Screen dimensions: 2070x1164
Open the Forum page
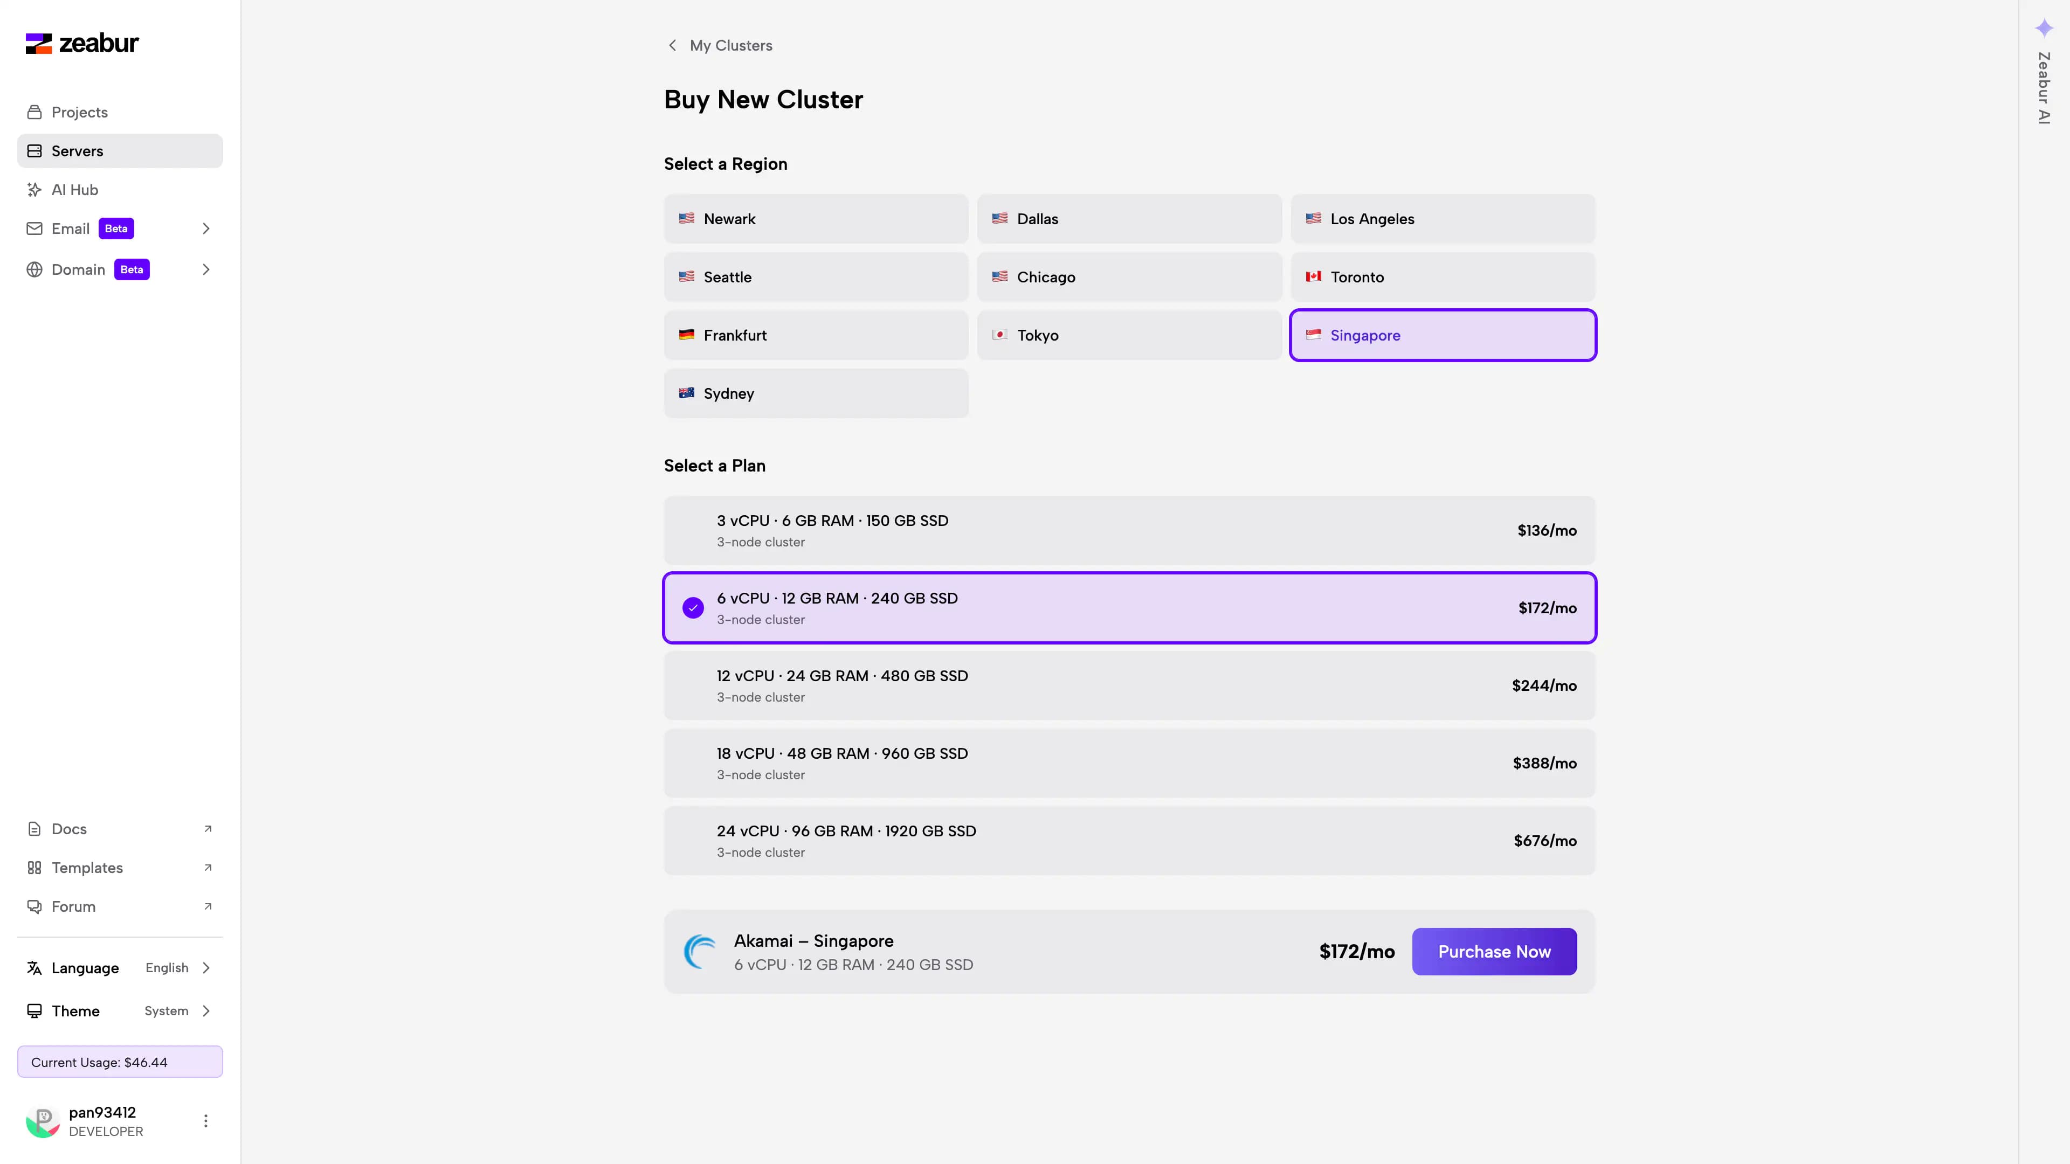pos(72,906)
